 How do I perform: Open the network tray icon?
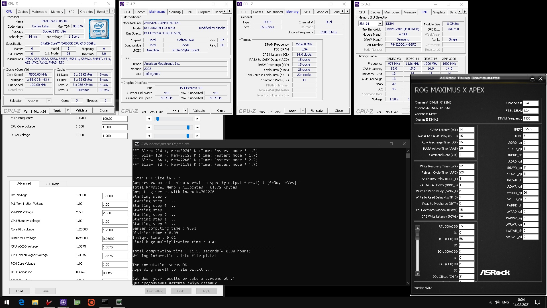[491, 302]
